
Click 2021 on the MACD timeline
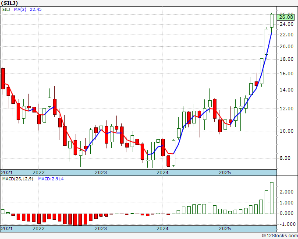pyautogui.click(x=7, y=228)
